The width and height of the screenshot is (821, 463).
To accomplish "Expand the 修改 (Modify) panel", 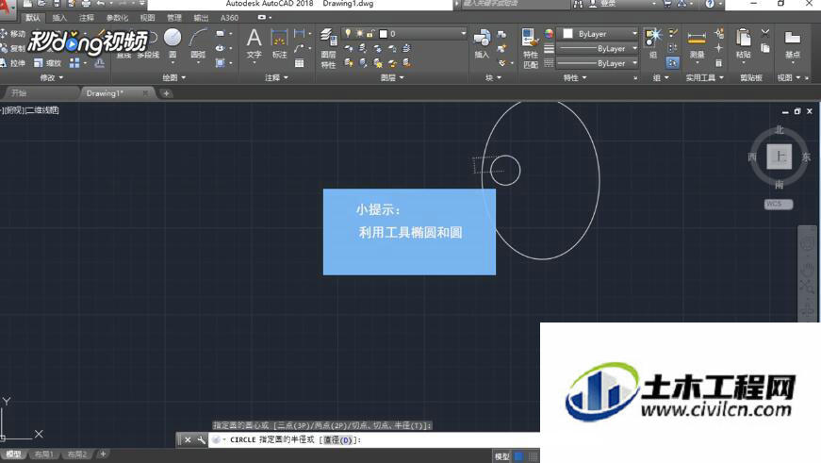I will pyautogui.click(x=51, y=77).
